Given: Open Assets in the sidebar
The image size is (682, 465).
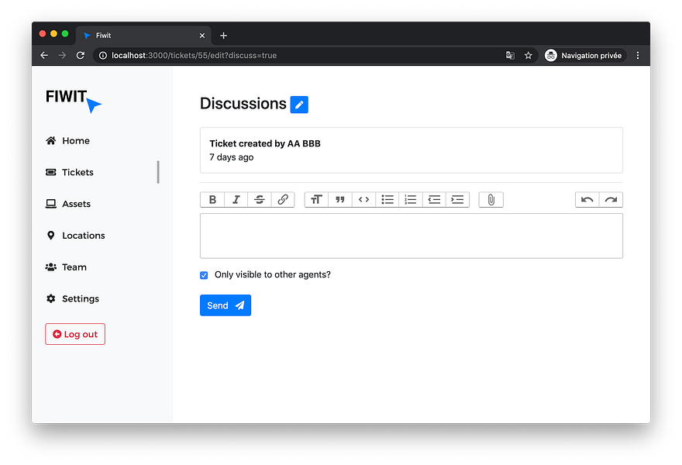Looking at the screenshot, I should 68,204.
